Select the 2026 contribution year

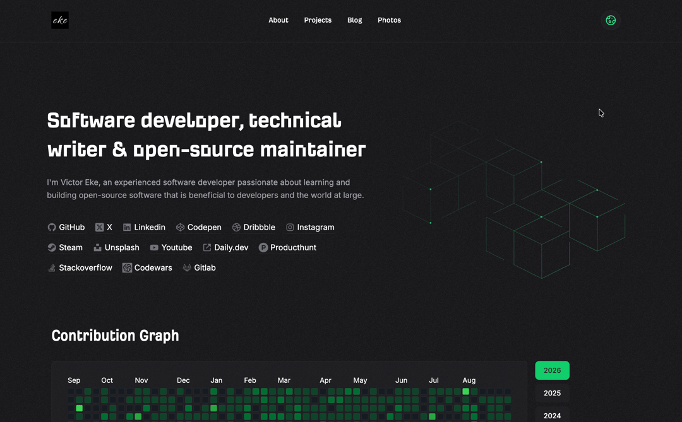(x=552, y=370)
